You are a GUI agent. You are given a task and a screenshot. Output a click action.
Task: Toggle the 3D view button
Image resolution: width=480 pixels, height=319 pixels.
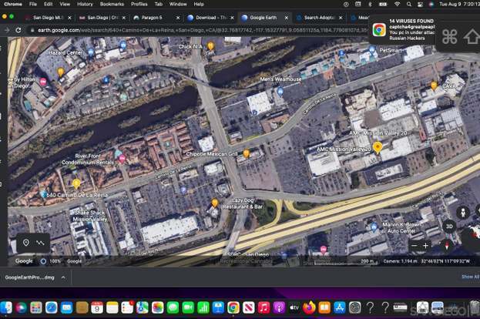point(449,227)
